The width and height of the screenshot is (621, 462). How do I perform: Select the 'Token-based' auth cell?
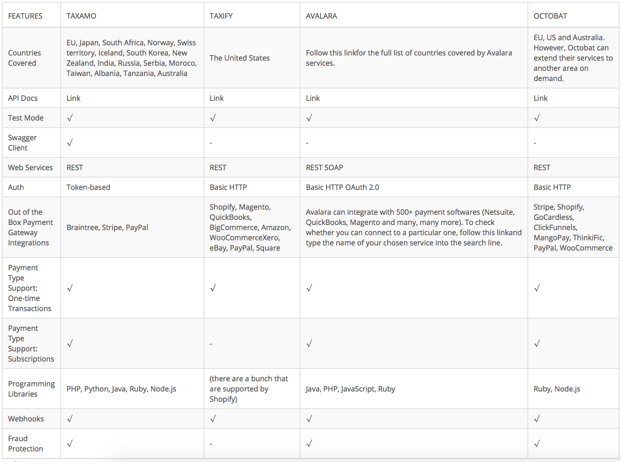pos(88,187)
